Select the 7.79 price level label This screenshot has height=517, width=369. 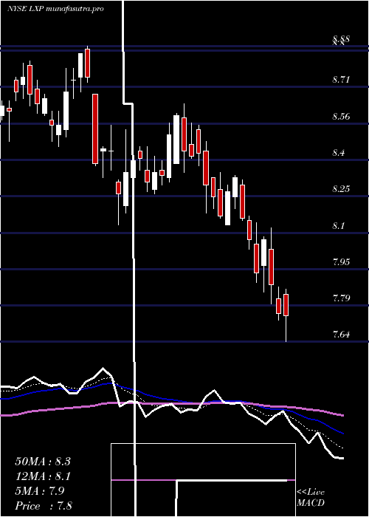point(341,298)
